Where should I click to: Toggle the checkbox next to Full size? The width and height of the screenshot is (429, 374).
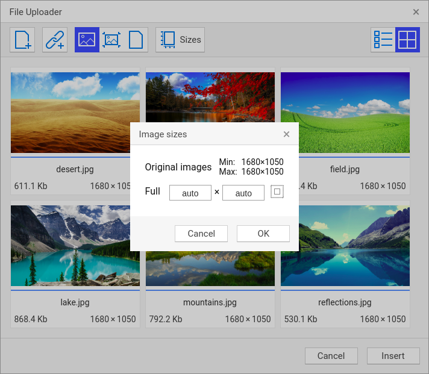coord(277,192)
